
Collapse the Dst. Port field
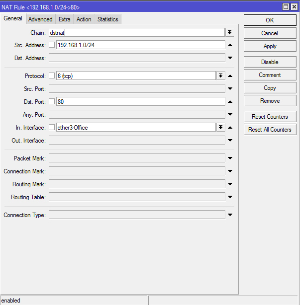[230, 101]
